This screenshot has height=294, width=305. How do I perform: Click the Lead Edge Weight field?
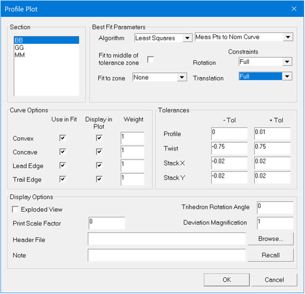pos(132,166)
